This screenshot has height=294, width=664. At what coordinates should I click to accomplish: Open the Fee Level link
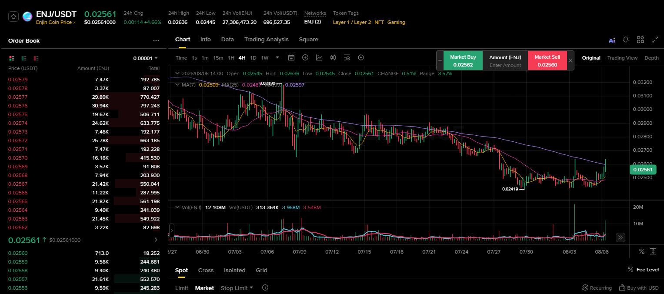point(644,270)
